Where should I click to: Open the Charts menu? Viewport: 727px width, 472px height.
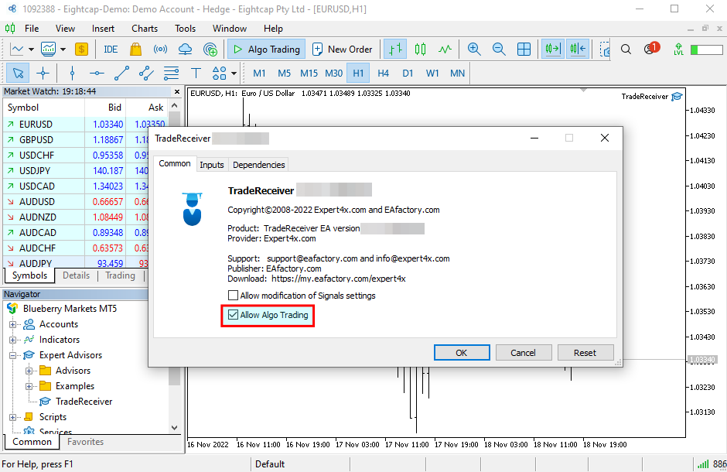[145, 29]
